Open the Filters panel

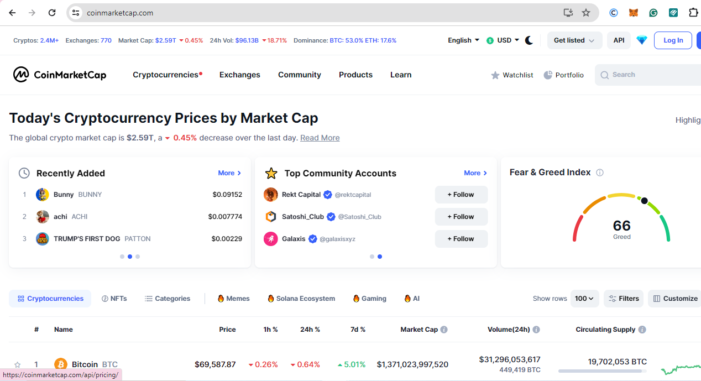[624, 299]
